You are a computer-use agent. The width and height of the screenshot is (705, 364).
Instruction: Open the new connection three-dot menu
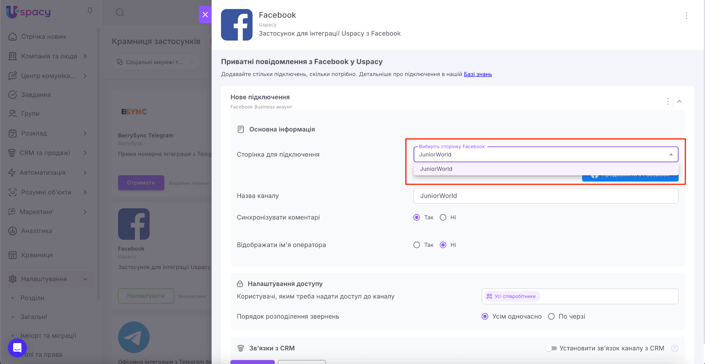click(x=667, y=101)
